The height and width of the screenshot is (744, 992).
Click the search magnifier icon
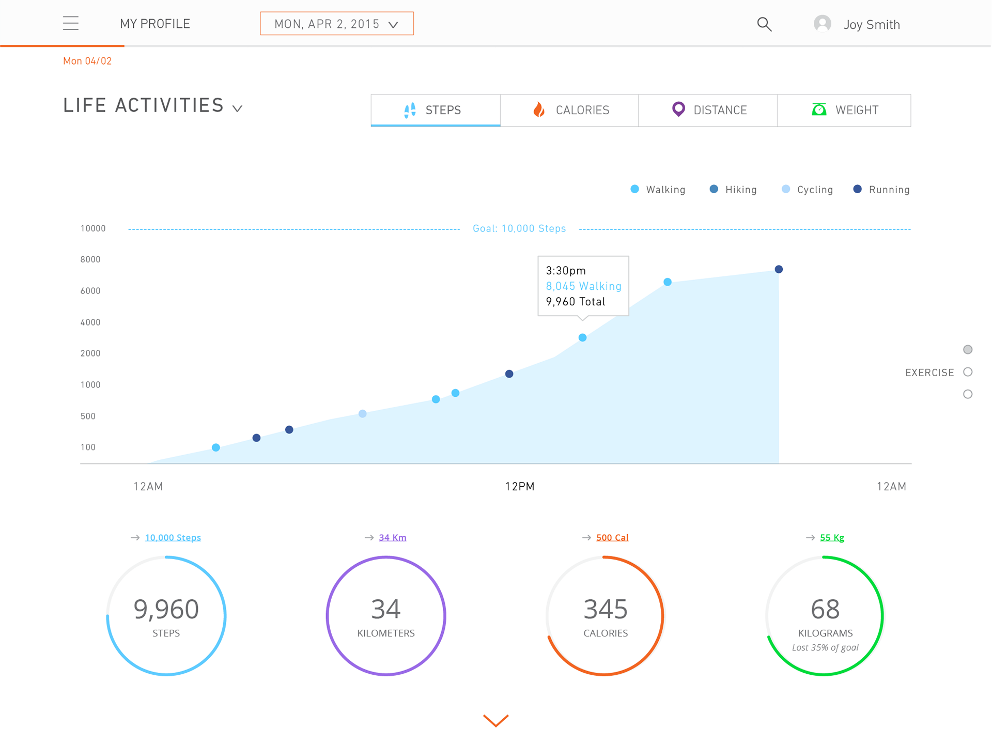pyautogui.click(x=764, y=24)
